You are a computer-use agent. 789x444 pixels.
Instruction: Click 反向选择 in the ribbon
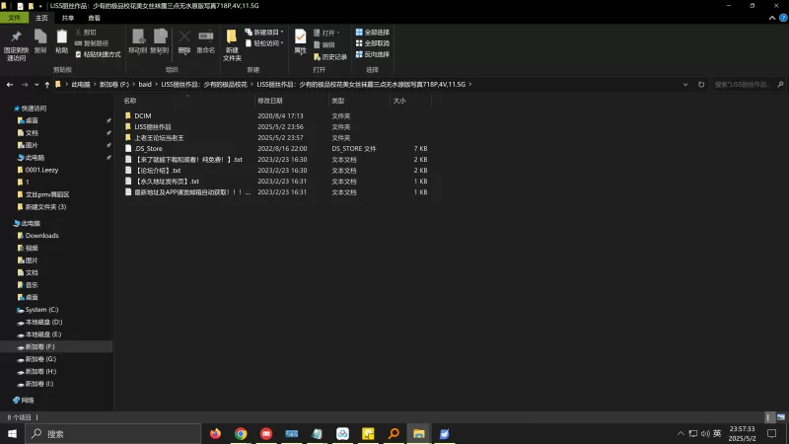pos(373,54)
